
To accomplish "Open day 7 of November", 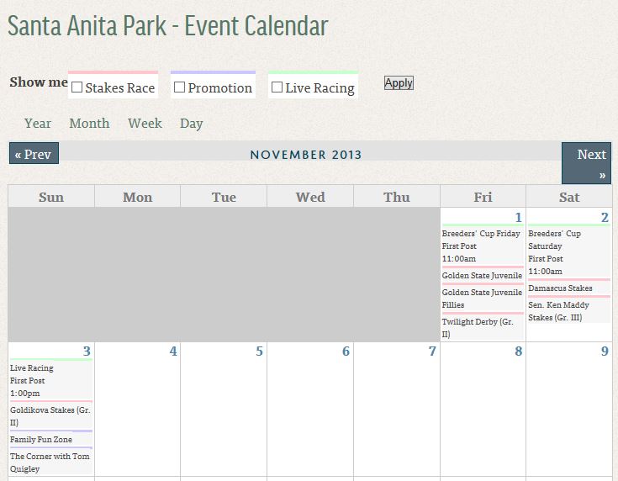I will pos(432,351).
